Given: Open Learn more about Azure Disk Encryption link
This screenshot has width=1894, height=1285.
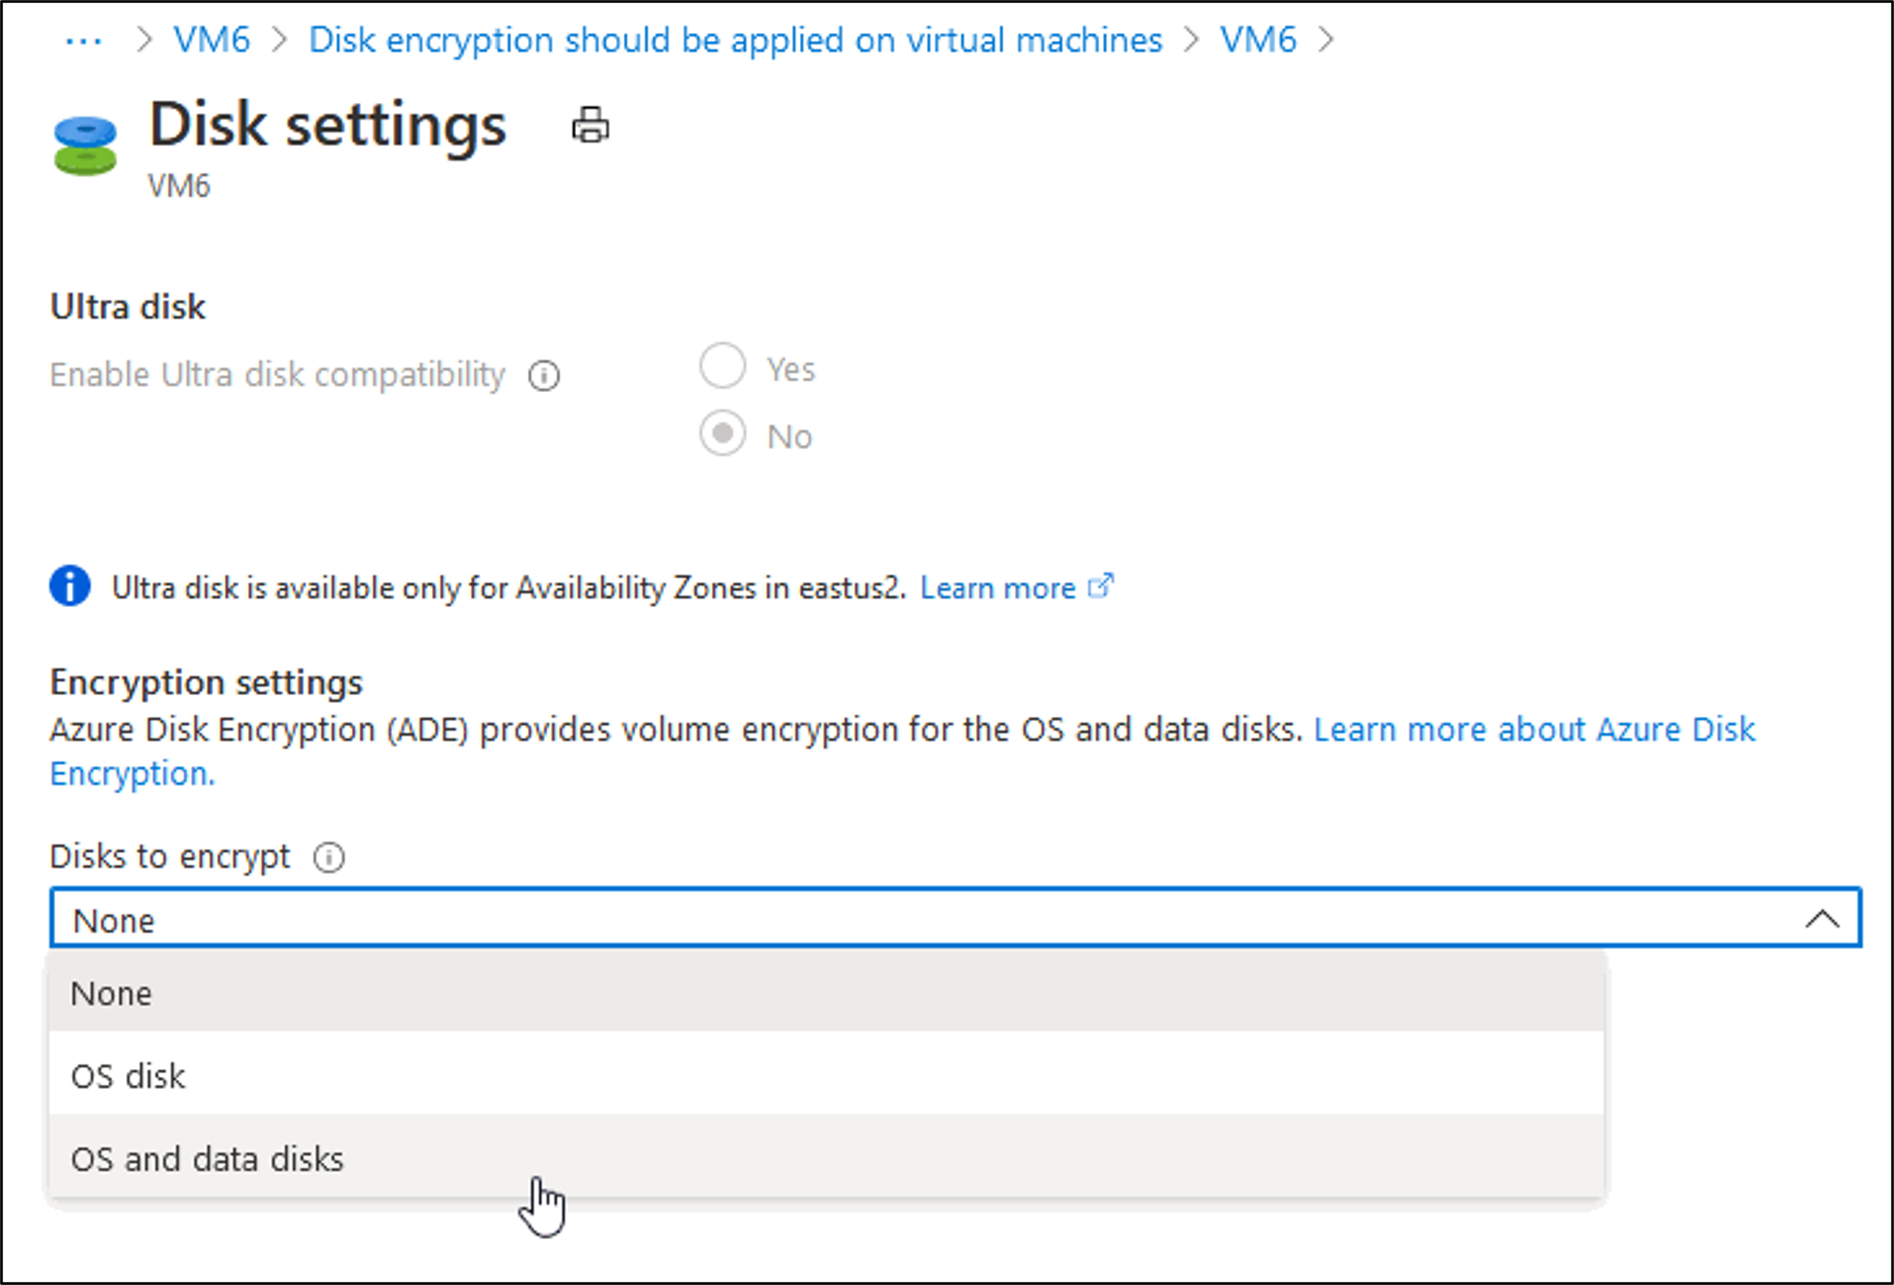Looking at the screenshot, I should pos(903,751).
